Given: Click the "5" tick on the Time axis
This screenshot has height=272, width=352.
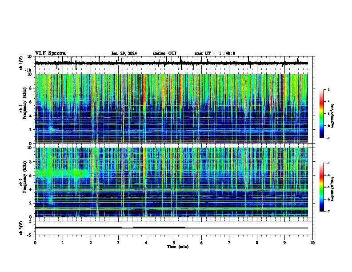Looking at the screenshot, I should point(174,243).
